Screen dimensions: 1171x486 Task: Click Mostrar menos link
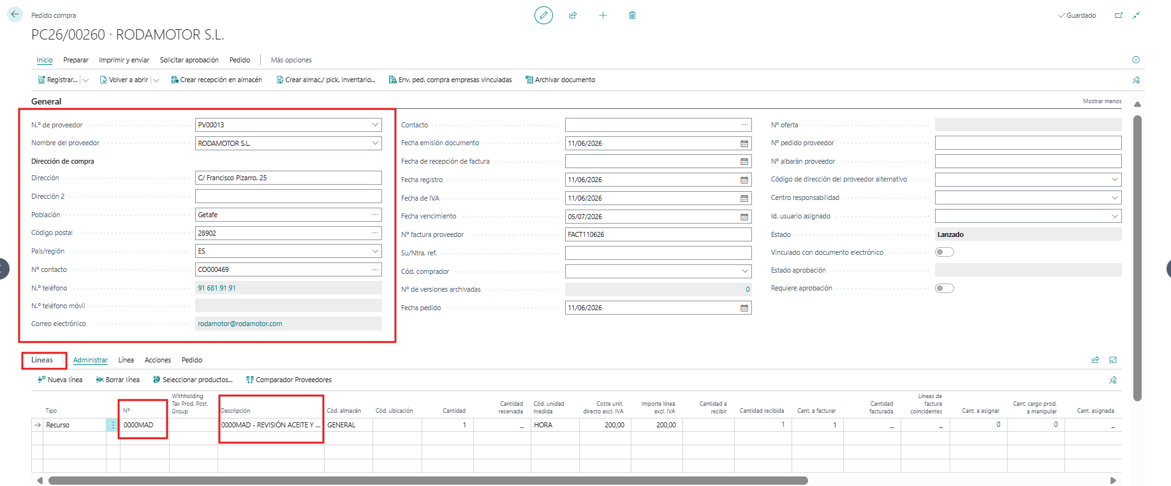click(x=1102, y=101)
